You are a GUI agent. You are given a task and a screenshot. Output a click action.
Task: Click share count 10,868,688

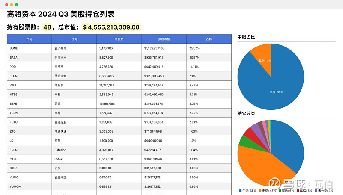(107, 104)
